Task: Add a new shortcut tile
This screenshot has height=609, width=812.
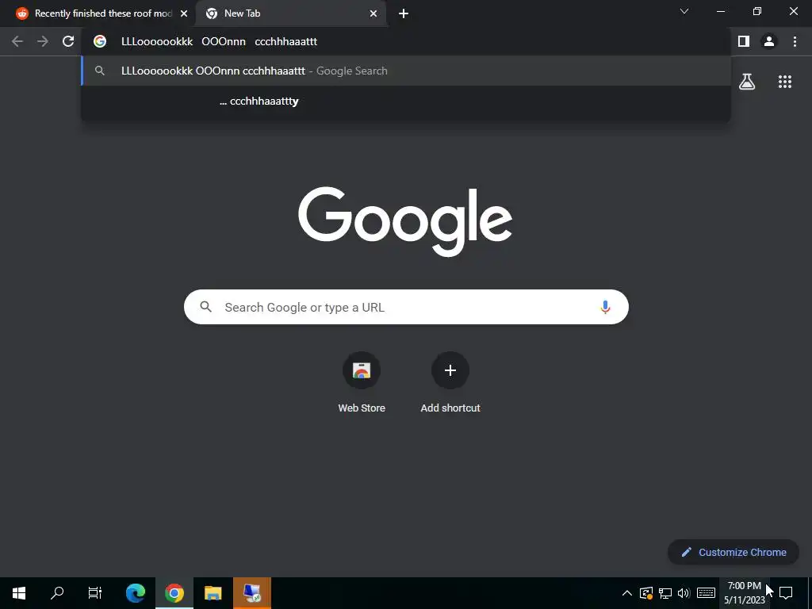Action: point(450,382)
